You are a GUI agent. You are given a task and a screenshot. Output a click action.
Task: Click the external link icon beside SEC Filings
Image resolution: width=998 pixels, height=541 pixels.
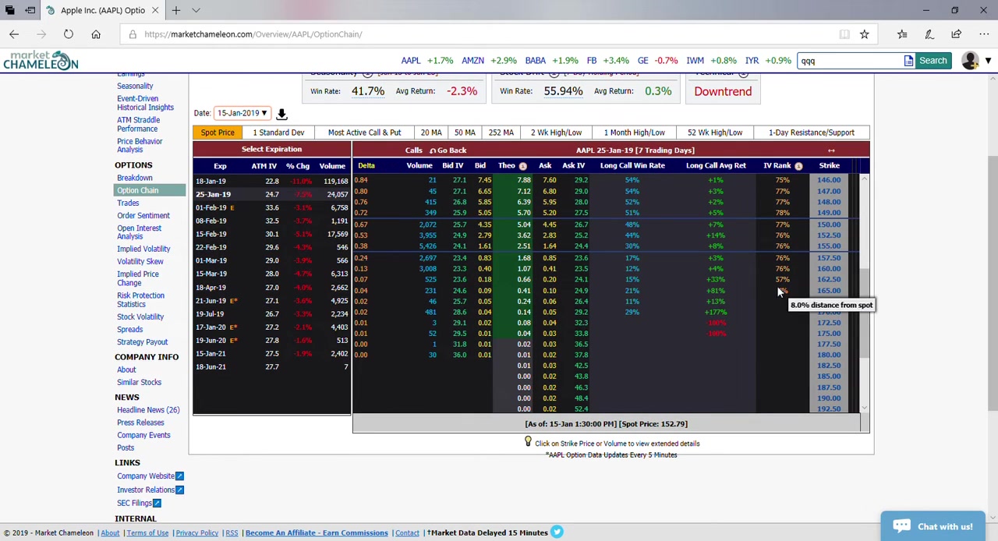click(157, 503)
